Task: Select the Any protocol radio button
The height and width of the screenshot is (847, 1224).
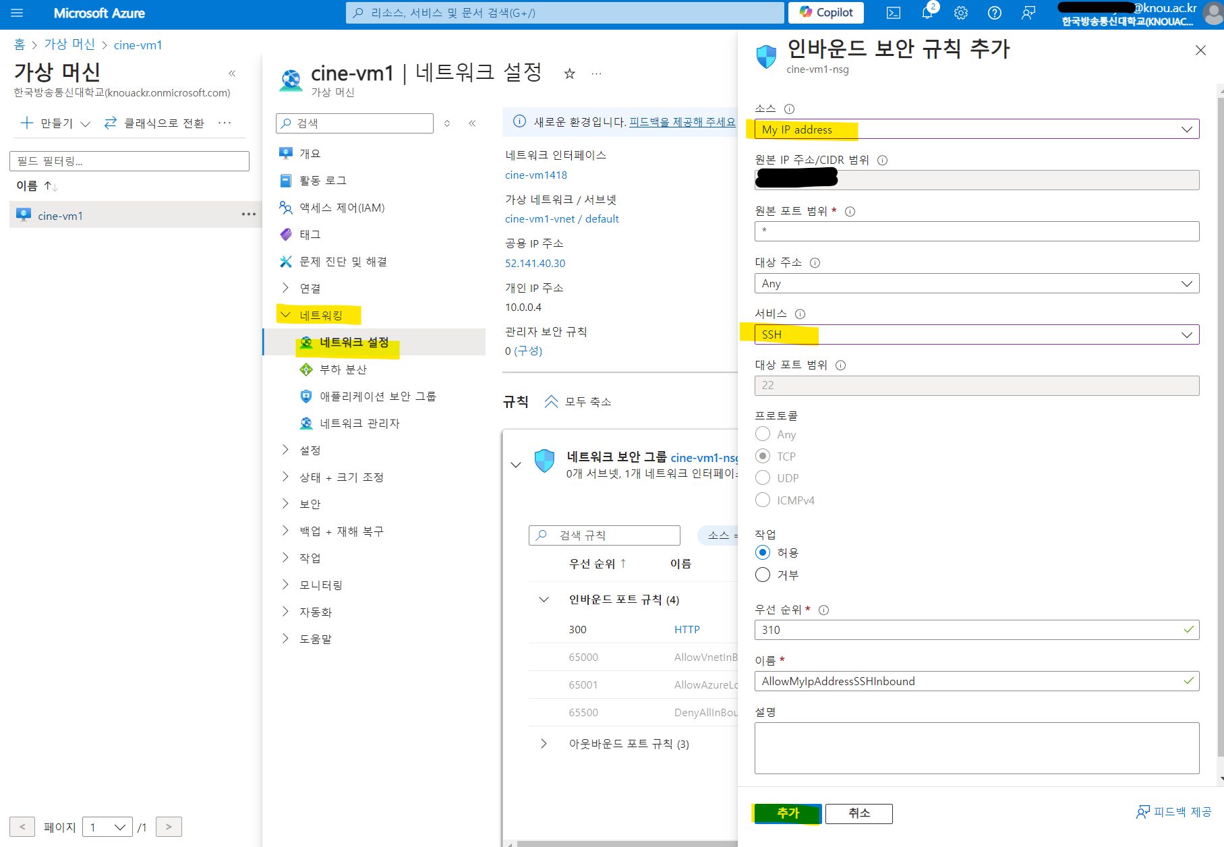Action: coord(763,434)
